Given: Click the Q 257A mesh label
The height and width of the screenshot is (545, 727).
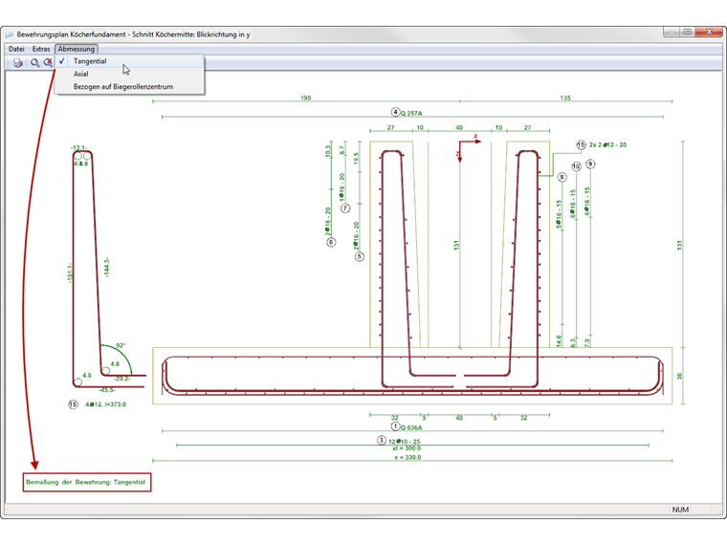Looking at the screenshot, I should point(411,113).
